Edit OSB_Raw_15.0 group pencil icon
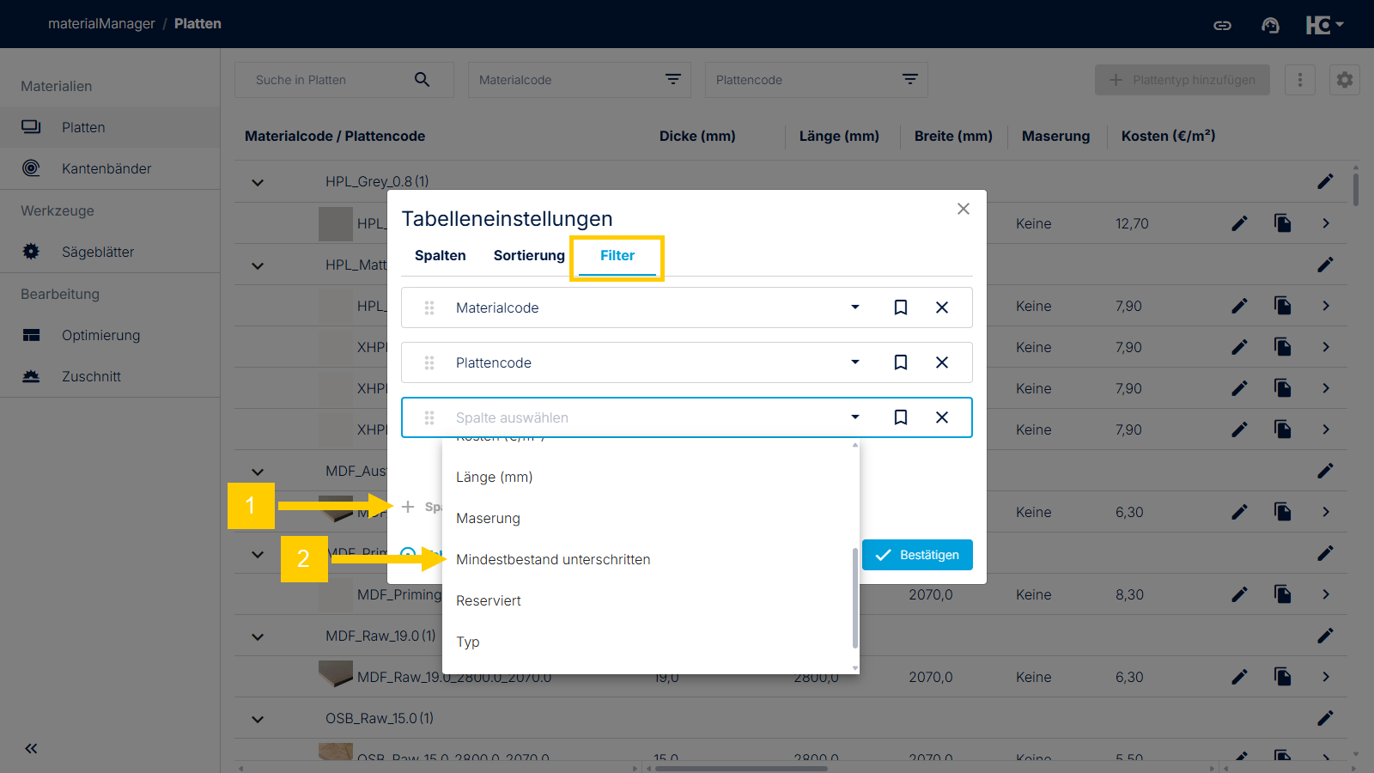 pos(1325,717)
